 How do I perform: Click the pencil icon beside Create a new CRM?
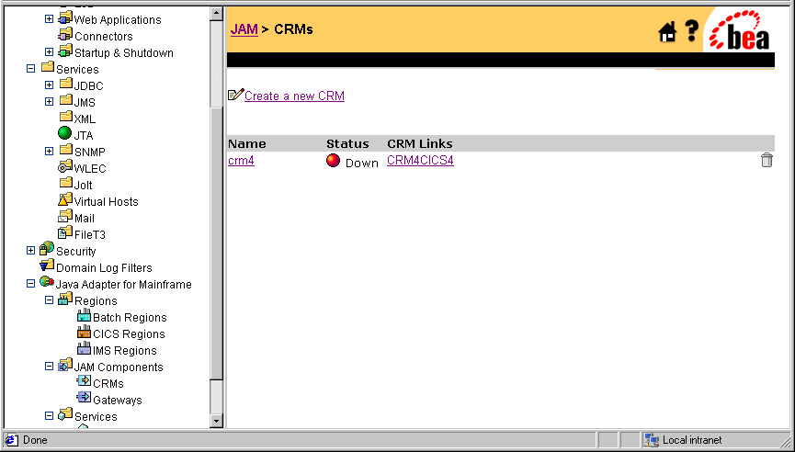click(236, 95)
